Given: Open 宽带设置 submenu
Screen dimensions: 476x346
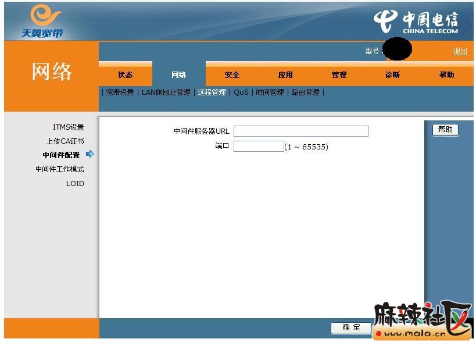Looking at the screenshot, I should [120, 92].
